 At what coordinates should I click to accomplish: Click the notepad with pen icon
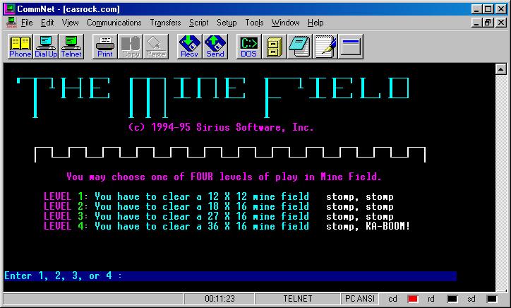(x=325, y=47)
